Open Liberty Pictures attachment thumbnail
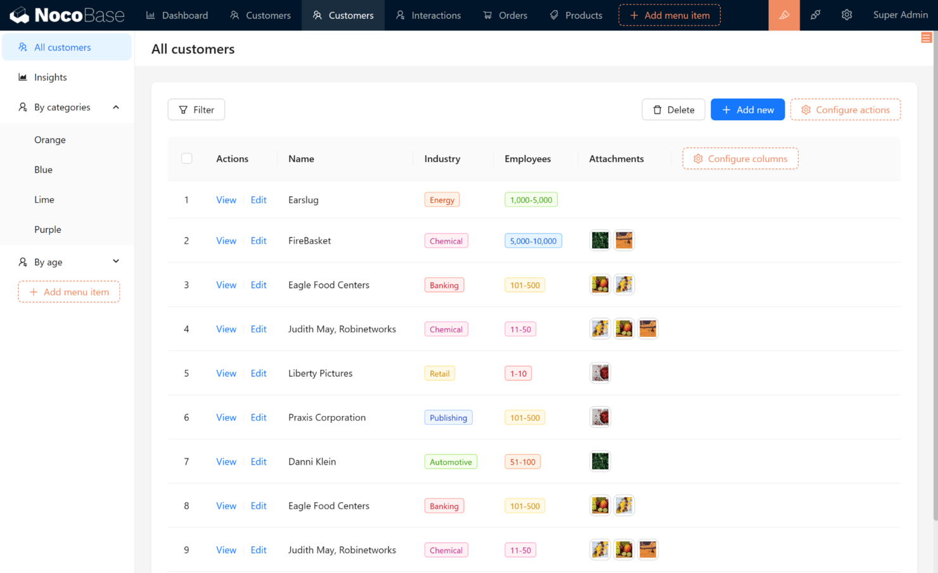This screenshot has height=573, width=938. [600, 374]
